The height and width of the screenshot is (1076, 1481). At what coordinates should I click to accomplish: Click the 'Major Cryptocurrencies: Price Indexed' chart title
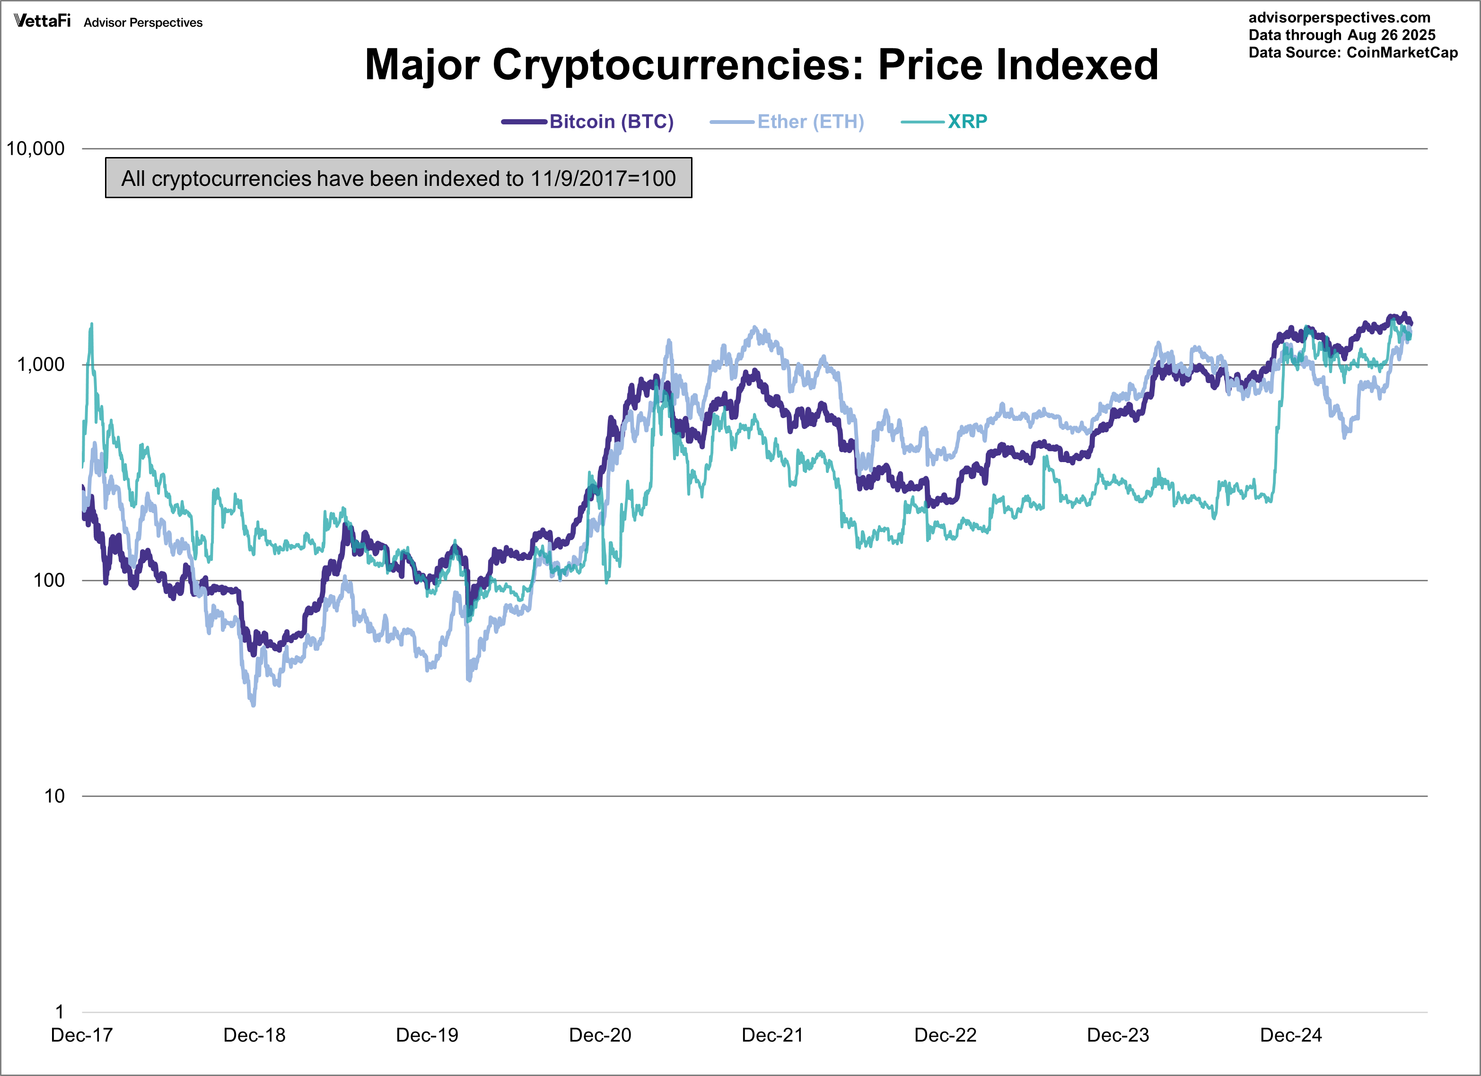pyautogui.click(x=762, y=65)
